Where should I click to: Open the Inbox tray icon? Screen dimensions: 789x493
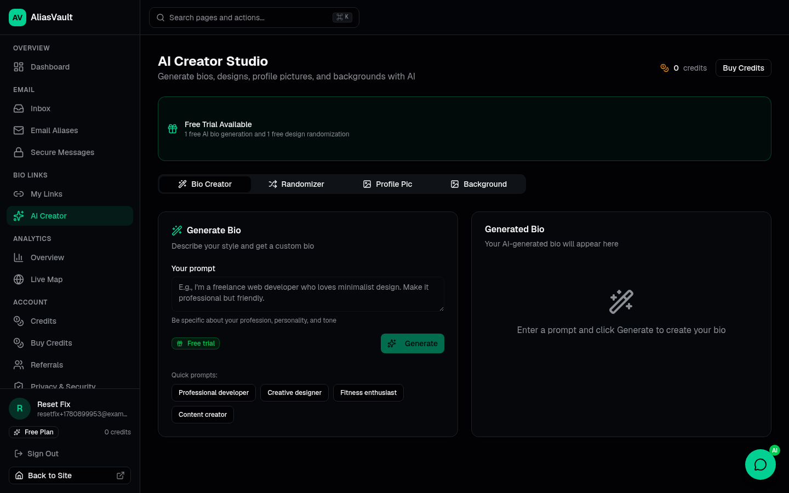[x=19, y=108]
